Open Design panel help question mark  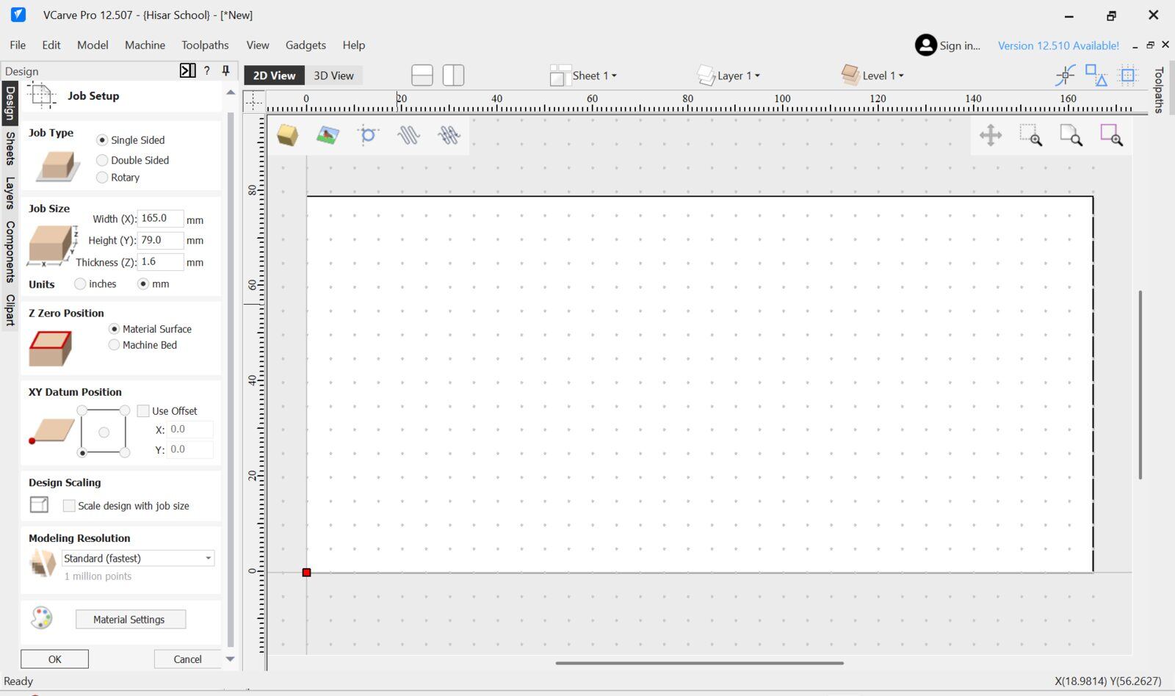tap(207, 70)
